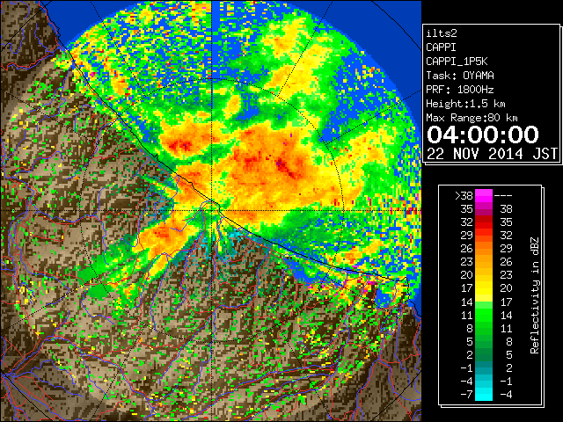Screen dimensions: 563x422
Task: Click the 04:00:00 timestamp
Action: point(483,135)
